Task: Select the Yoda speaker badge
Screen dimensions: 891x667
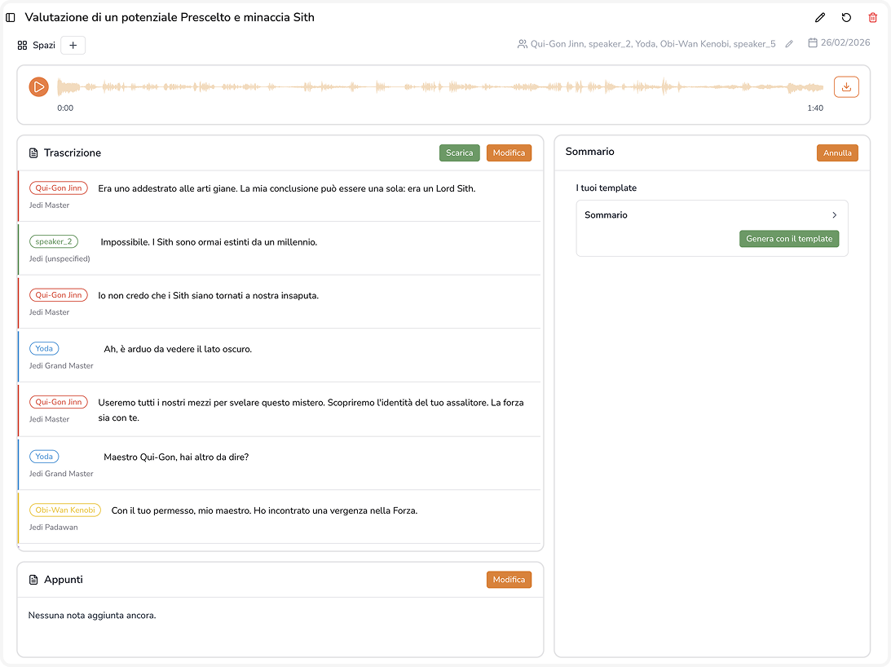Action: [x=44, y=348]
